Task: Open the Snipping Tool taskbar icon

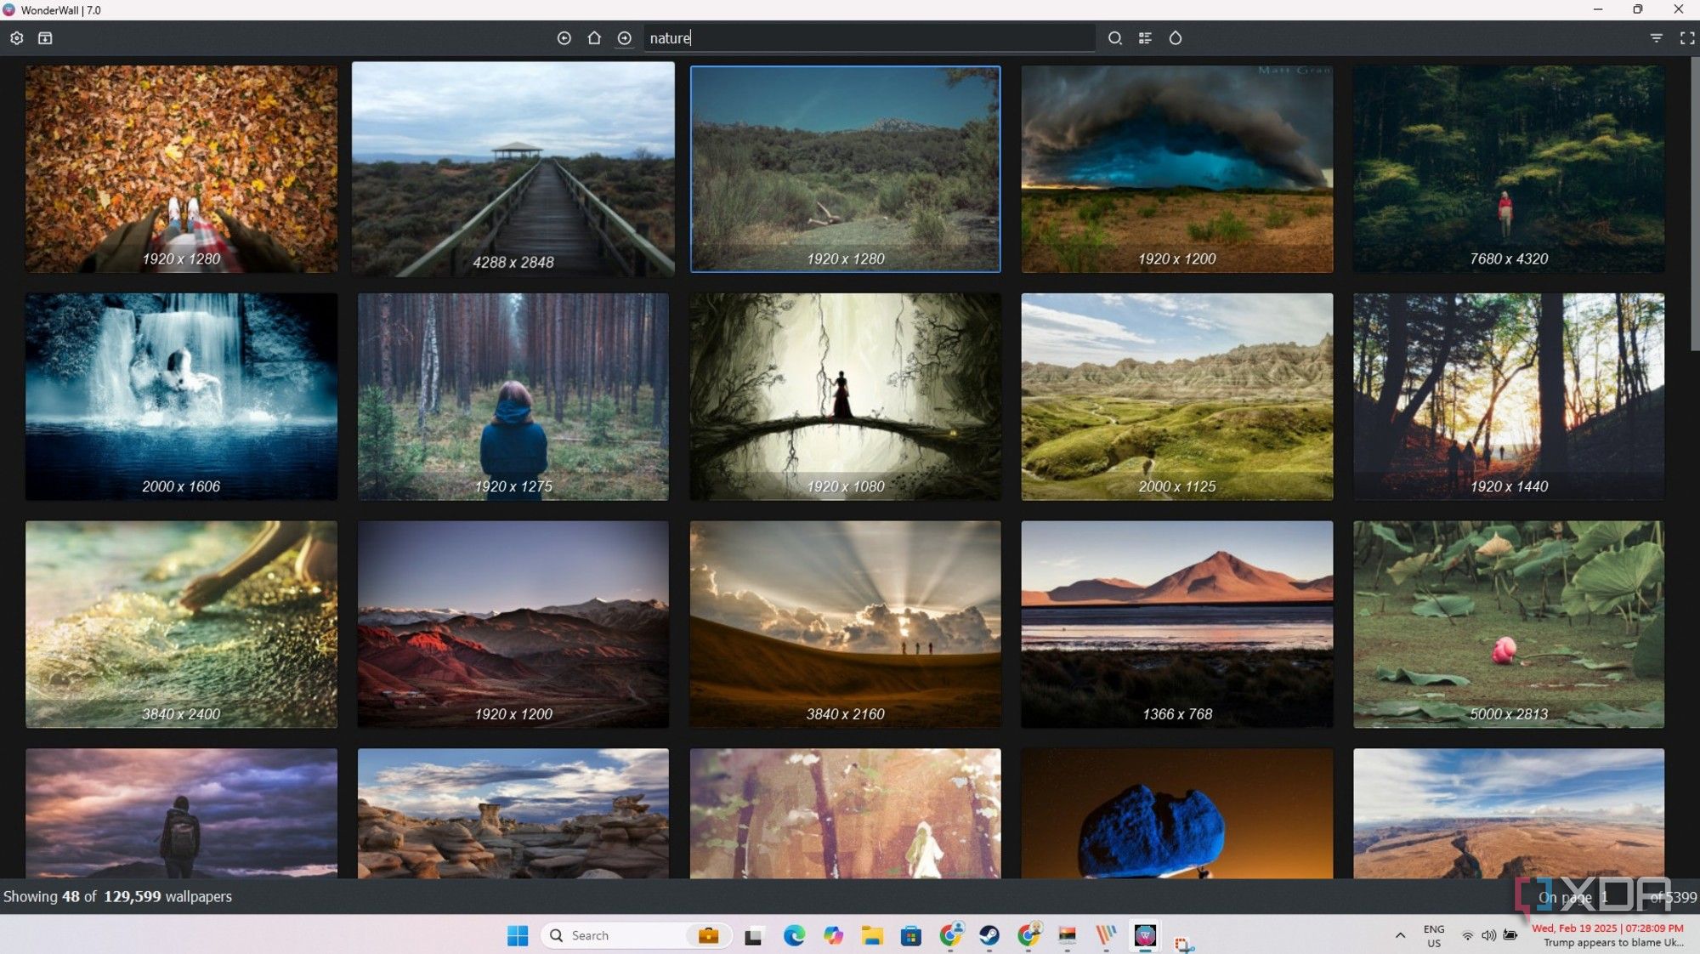Action: [1184, 942]
